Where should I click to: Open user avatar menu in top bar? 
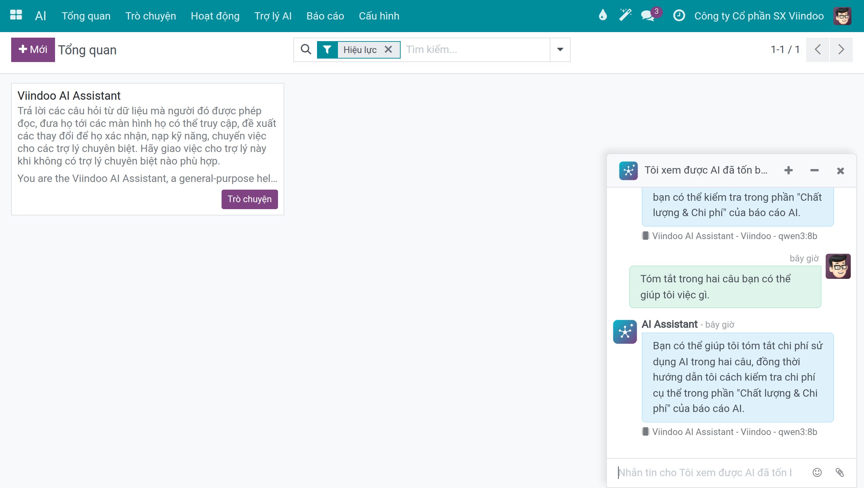(842, 16)
